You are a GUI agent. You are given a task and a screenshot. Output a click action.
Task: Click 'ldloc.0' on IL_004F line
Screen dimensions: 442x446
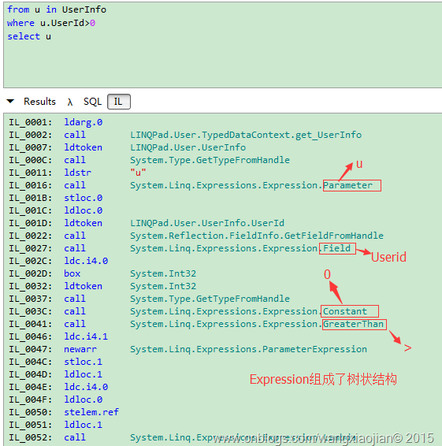tap(84, 400)
